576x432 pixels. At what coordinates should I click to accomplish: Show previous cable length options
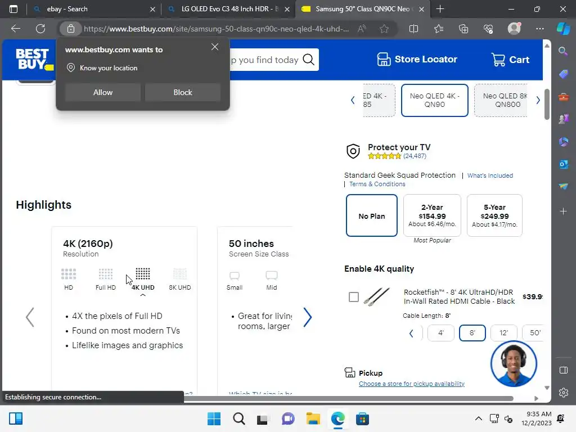(411, 333)
